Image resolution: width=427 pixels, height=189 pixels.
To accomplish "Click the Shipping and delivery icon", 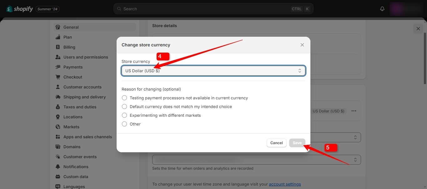I will (58, 97).
